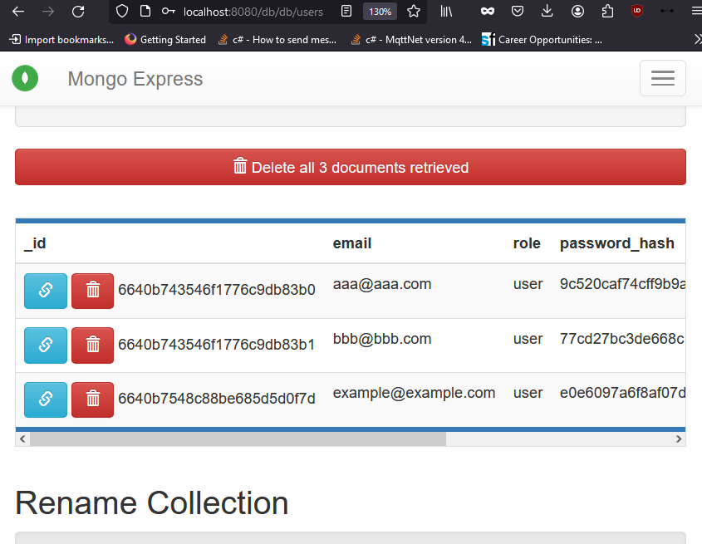The height and width of the screenshot is (544, 702).
Task: Click the address bar URL localhost:8080/db/db/users
Action: (x=253, y=12)
